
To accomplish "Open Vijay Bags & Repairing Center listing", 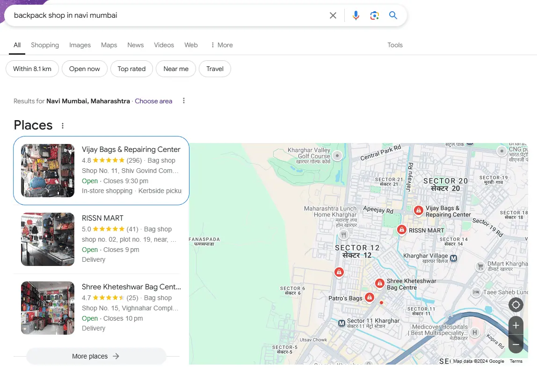I will click(x=101, y=171).
